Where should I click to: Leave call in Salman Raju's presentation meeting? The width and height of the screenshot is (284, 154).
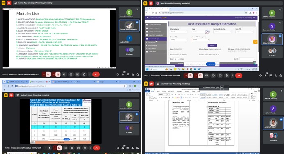point(96,74)
